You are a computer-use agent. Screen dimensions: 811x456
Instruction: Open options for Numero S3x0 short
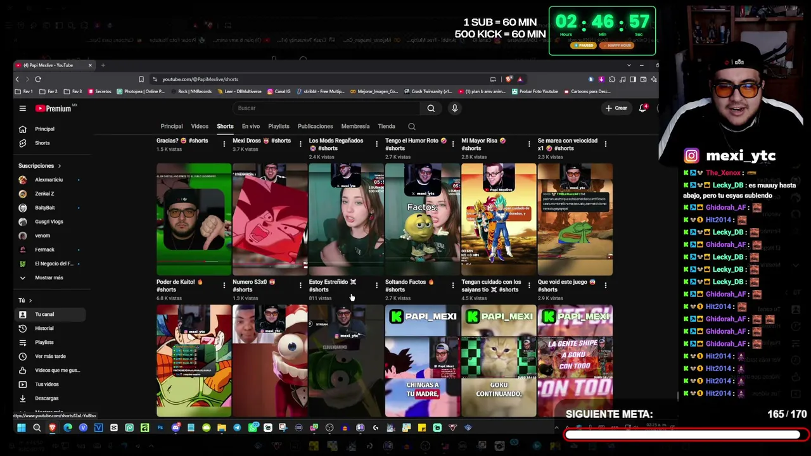tap(300, 286)
